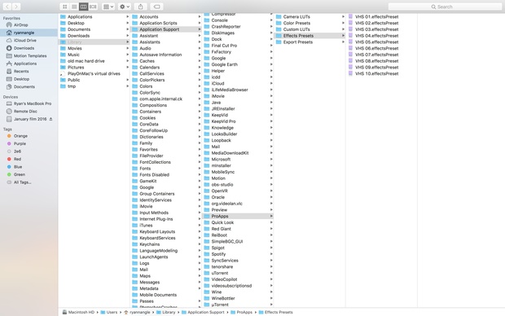Click the Share toolbar button
Image resolution: width=505 pixels, height=316 pixels.
click(x=141, y=7)
